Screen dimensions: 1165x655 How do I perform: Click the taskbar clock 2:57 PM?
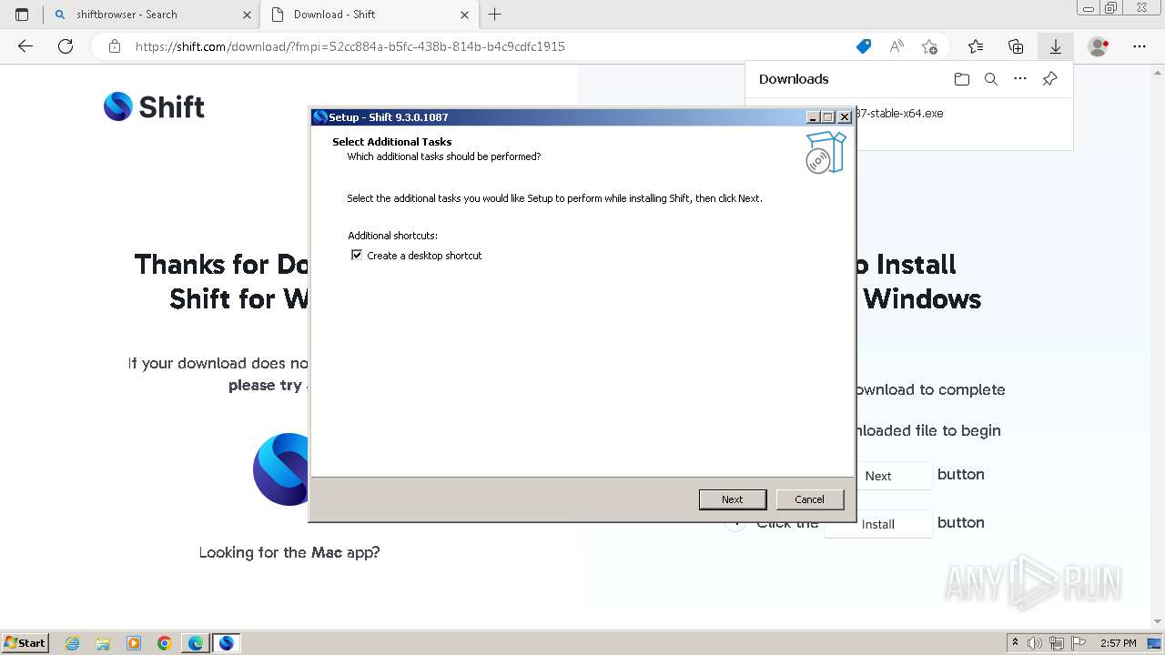click(1119, 643)
